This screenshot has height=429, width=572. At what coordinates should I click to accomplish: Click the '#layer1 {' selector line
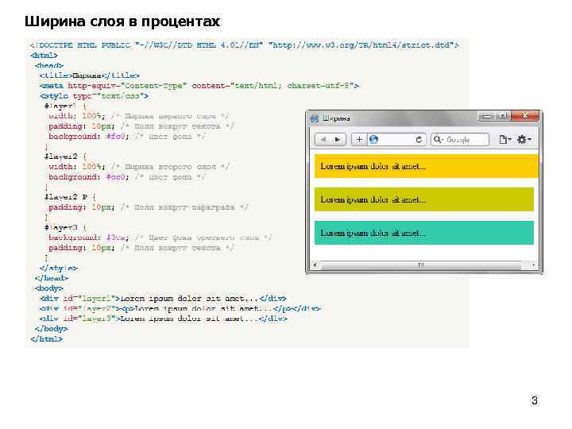(65, 106)
